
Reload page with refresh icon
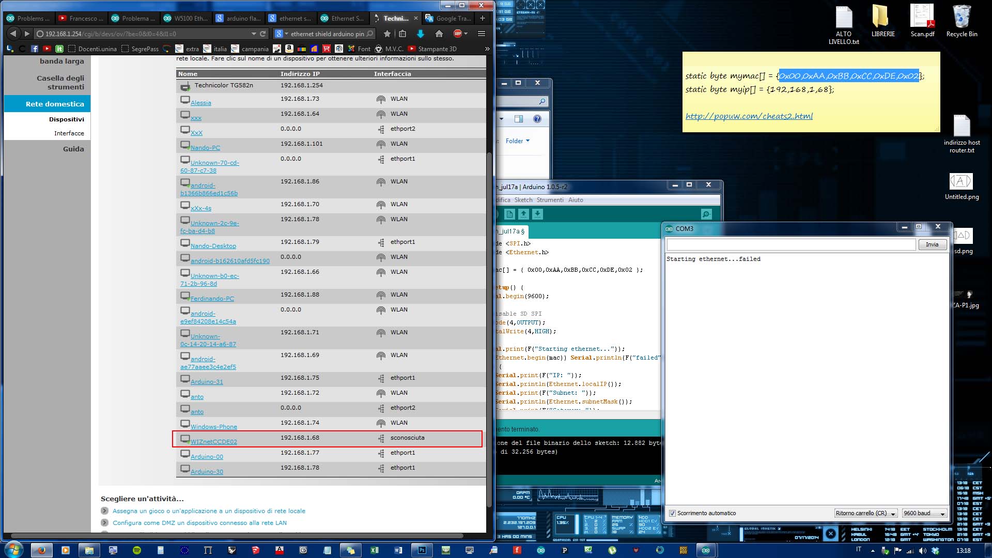pos(263,34)
